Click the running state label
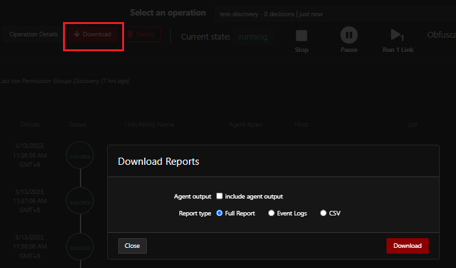 tap(253, 37)
